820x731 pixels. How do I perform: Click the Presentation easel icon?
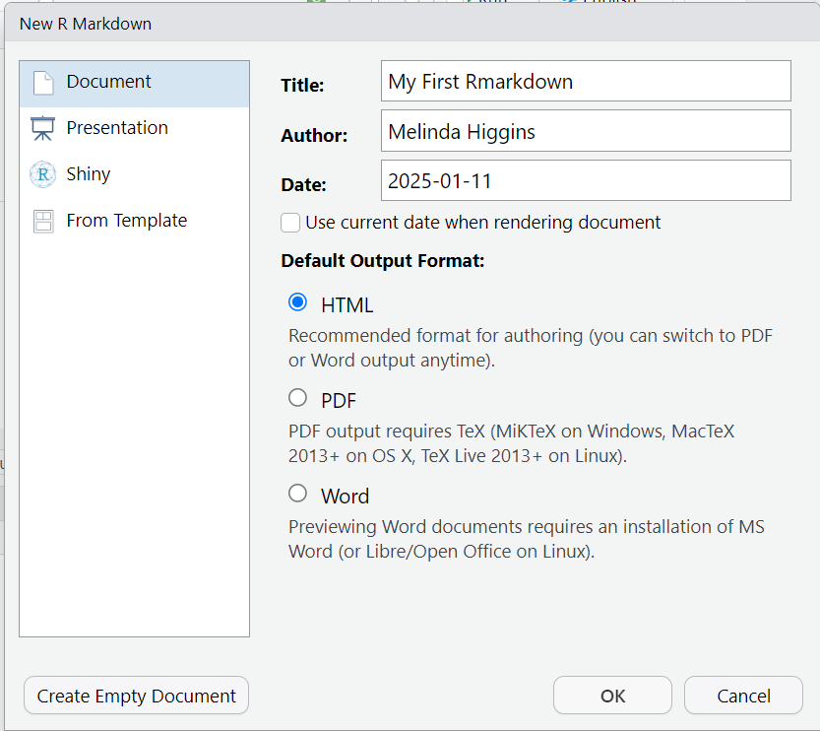42,128
